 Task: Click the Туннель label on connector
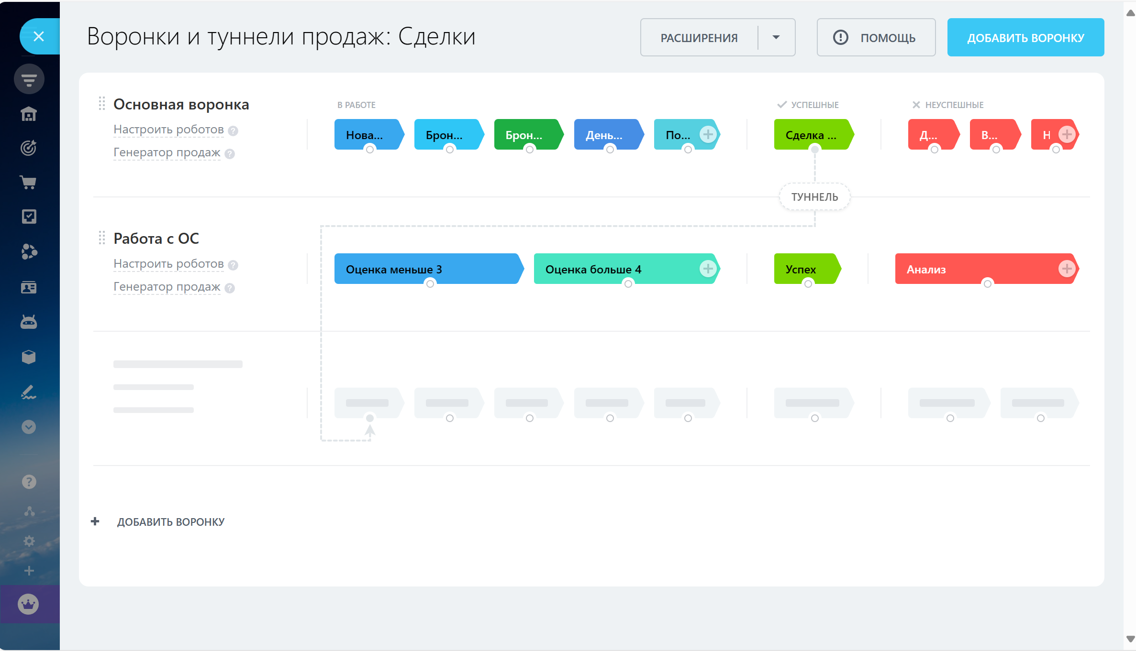(x=814, y=197)
